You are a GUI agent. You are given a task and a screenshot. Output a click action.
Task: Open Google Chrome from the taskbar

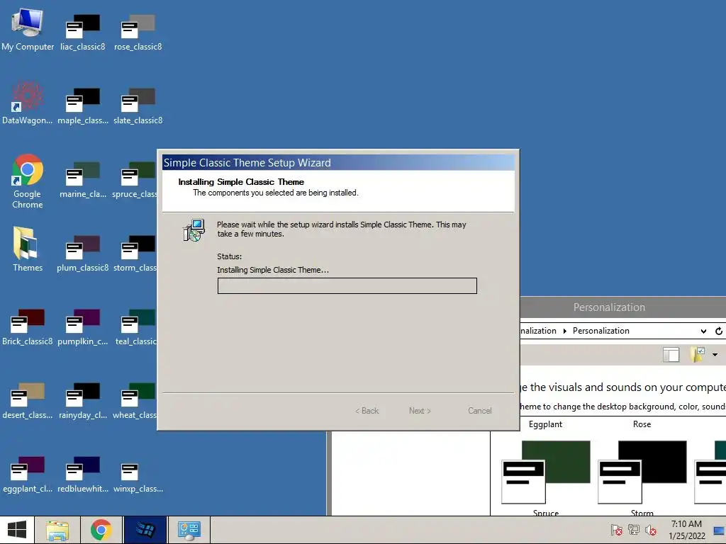[101, 530]
